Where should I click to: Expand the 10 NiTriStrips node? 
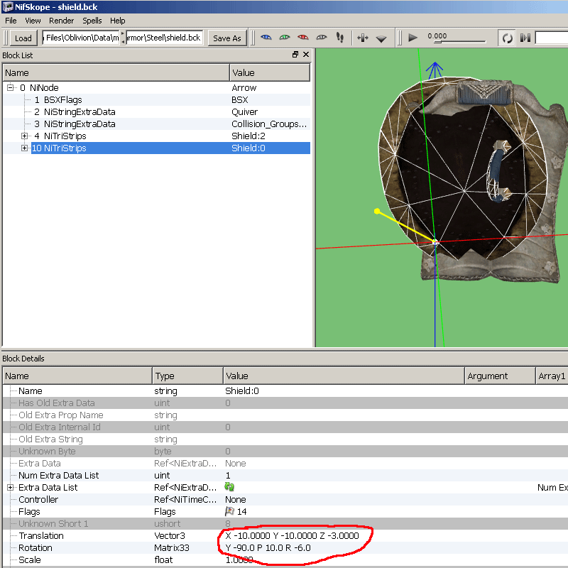[x=24, y=148]
